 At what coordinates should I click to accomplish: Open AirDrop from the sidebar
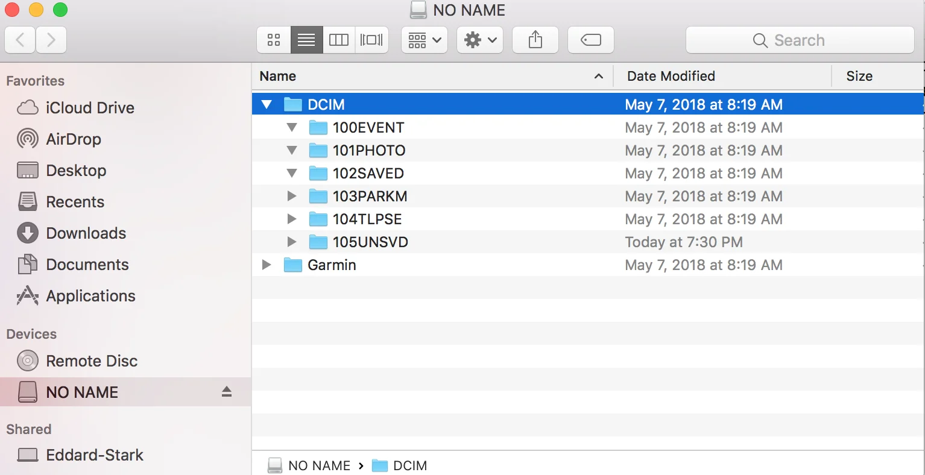(73, 139)
